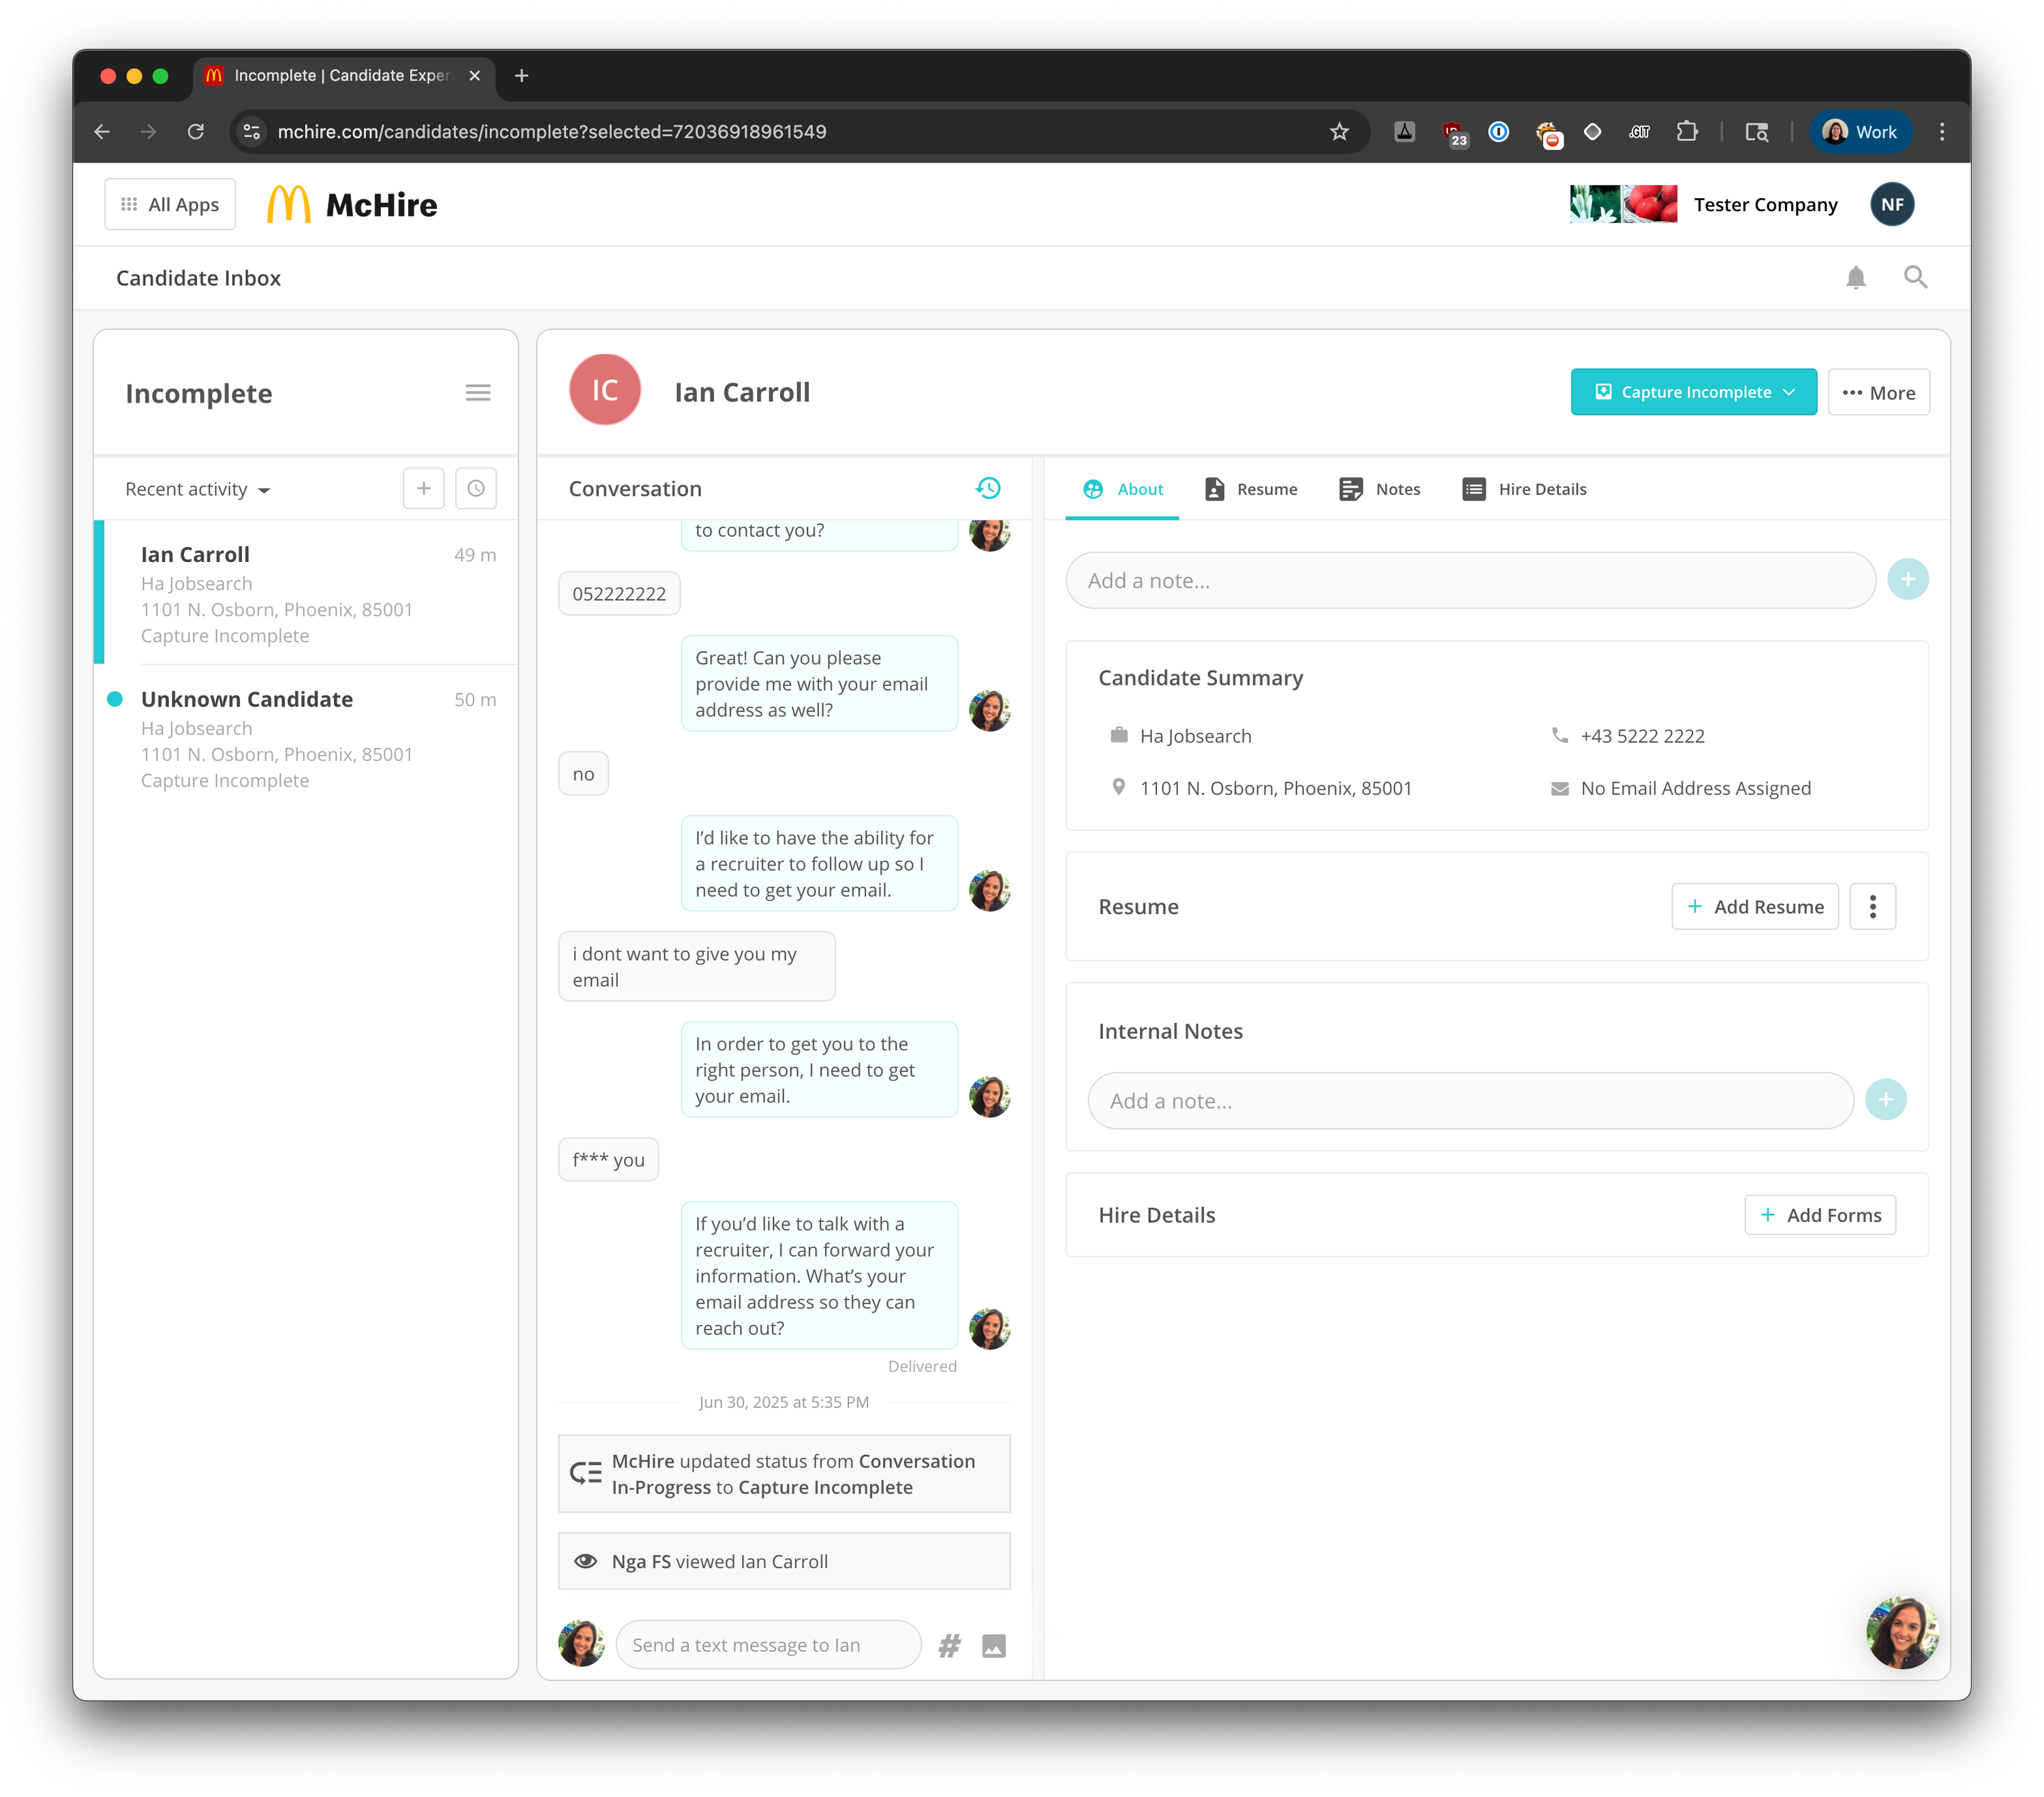
Task: Attach an image to the message
Action: (x=993, y=1645)
